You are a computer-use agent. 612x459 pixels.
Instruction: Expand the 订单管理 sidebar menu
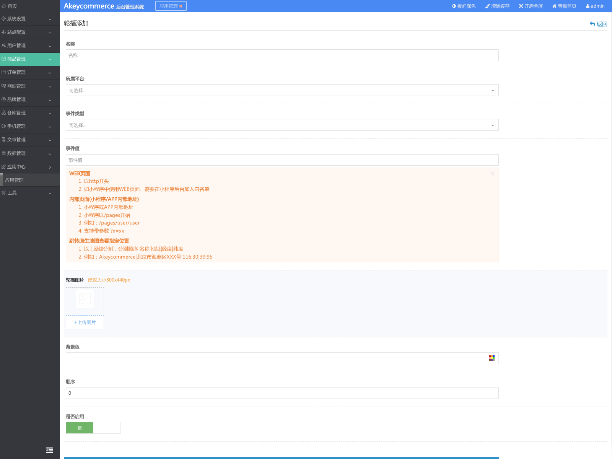tap(30, 72)
